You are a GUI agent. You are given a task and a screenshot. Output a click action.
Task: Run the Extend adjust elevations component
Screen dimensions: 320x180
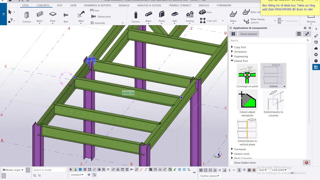247,103
